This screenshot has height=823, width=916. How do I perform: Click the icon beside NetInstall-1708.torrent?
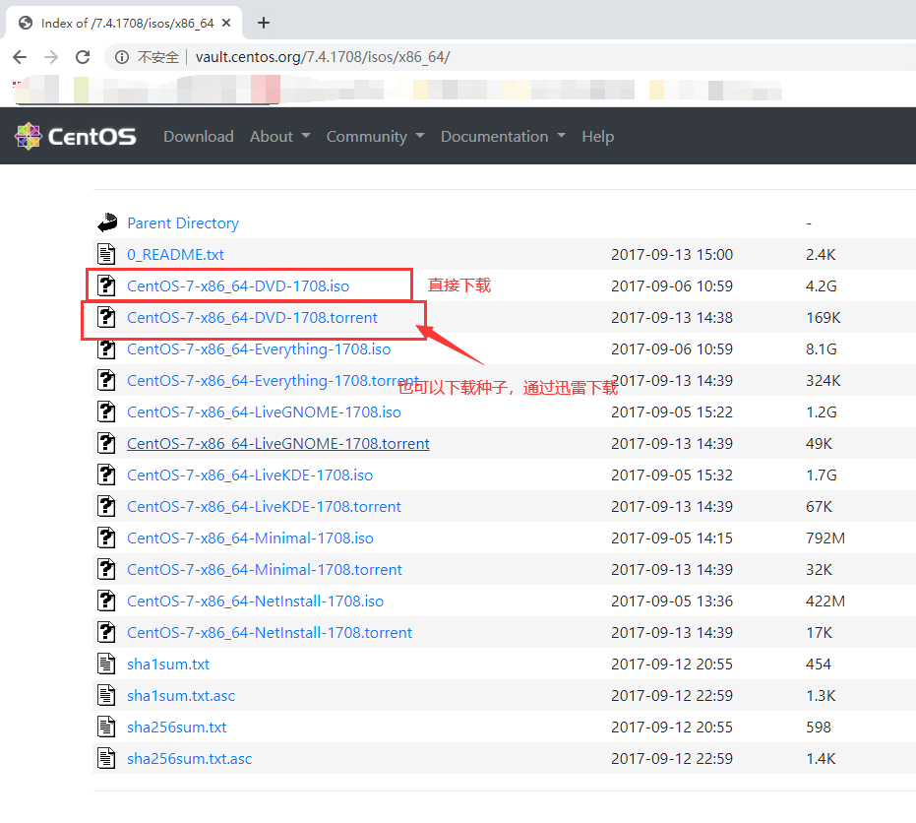point(106,632)
